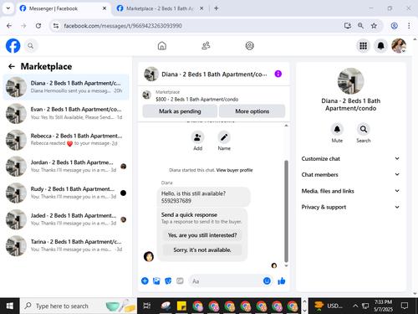This screenshot has width=418, height=314.
Task: Open Rudy's conversation in the list
Action: coord(66,193)
